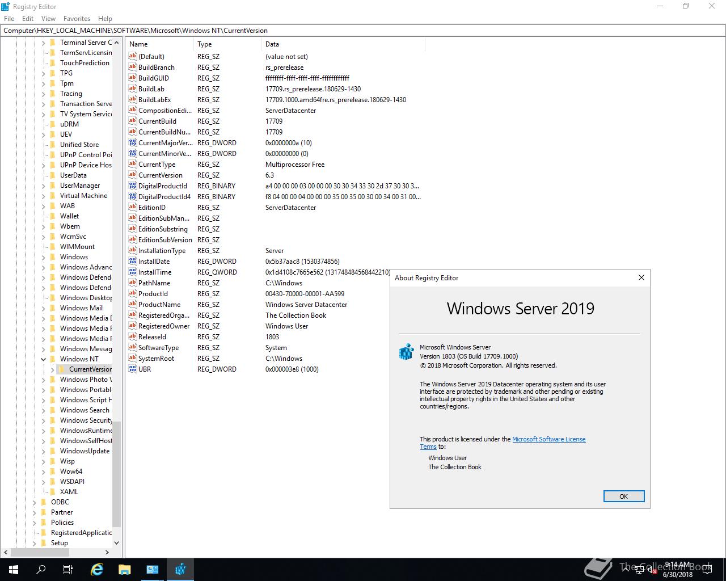This screenshot has height=581, width=726.
Task: Expand the CurrentVersion subkey node
Action: [x=53, y=369]
